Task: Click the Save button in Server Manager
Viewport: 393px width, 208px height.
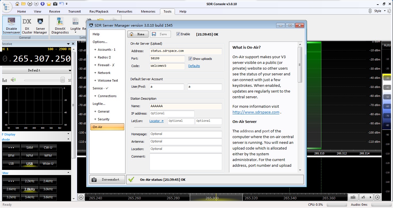Action: click(x=160, y=34)
